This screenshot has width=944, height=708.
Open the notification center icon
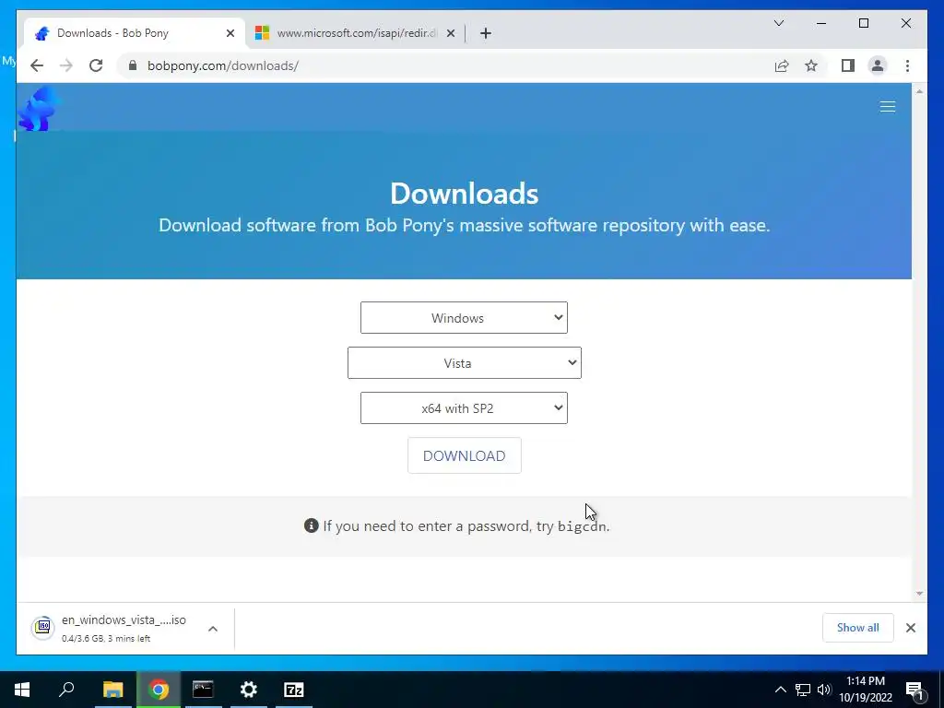914,690
